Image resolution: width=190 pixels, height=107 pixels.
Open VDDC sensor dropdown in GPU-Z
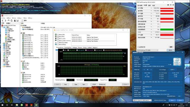(151, 32)
